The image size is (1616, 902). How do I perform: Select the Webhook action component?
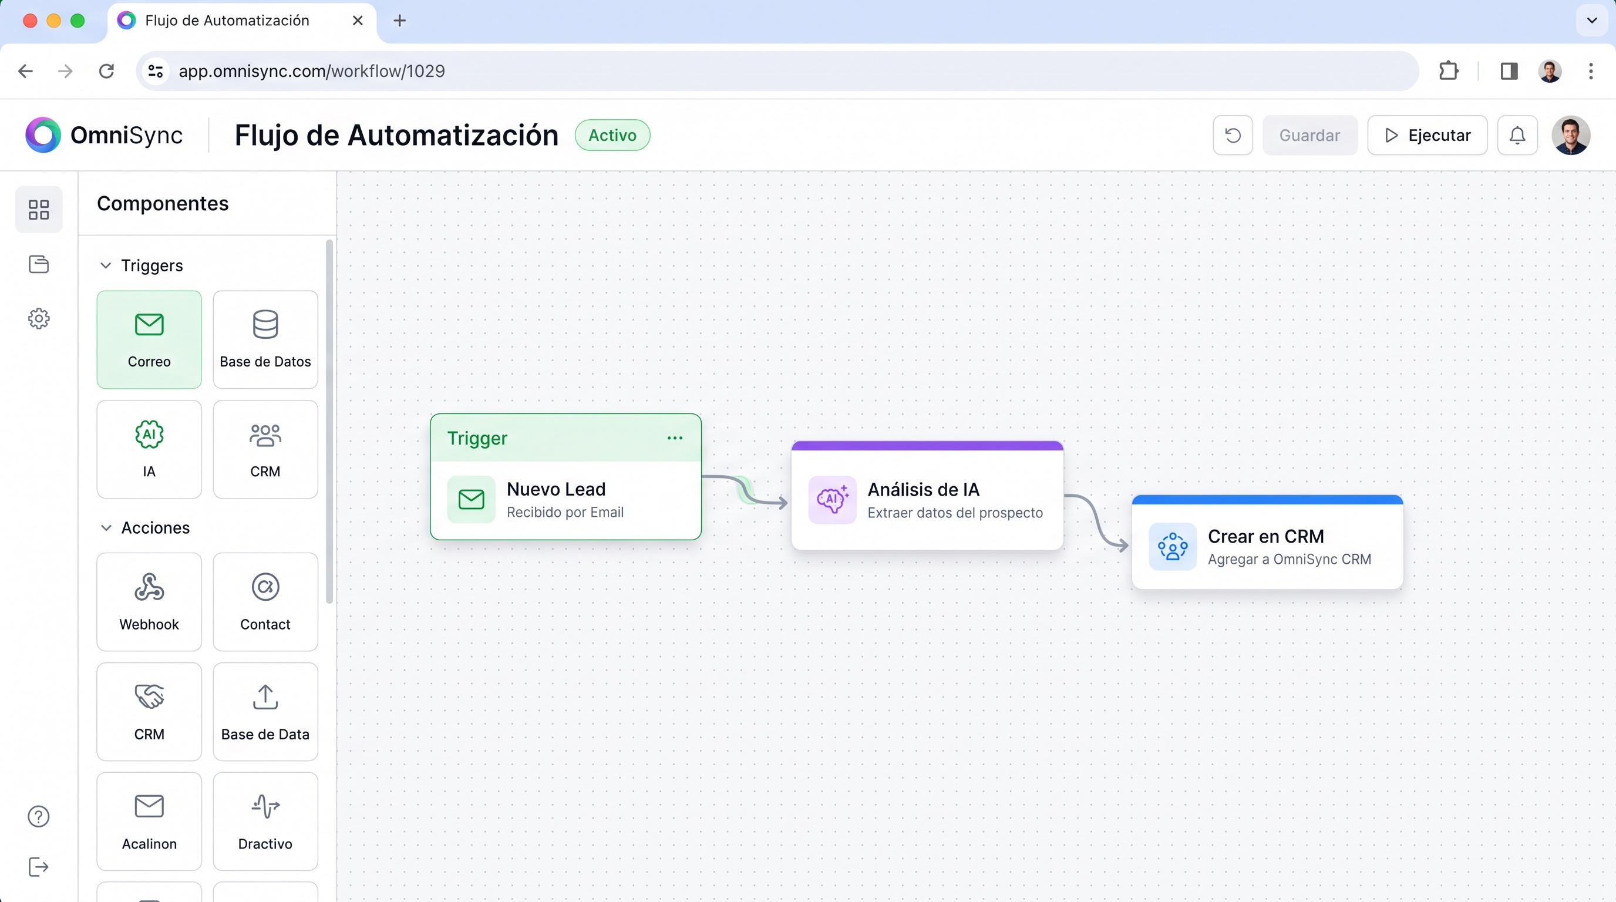149,601
